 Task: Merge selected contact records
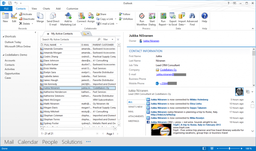40,17
